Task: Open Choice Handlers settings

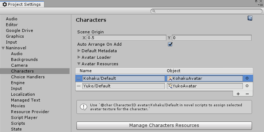Action: (28, 77)
